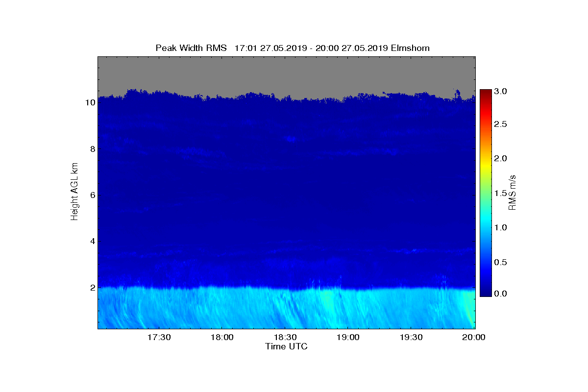This screenshot has width=588, height=392.
Task: Click the 'Time UTC' axis label
Action: [287, 347]
